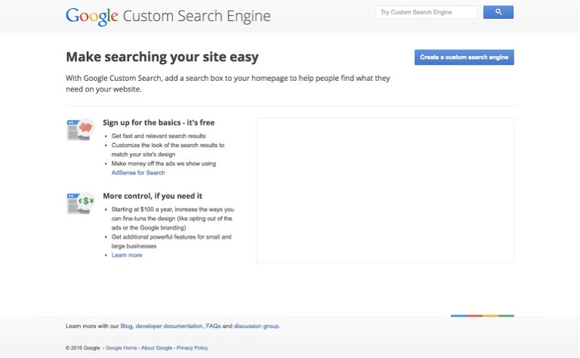Open the FAQs link

(213, 326)
